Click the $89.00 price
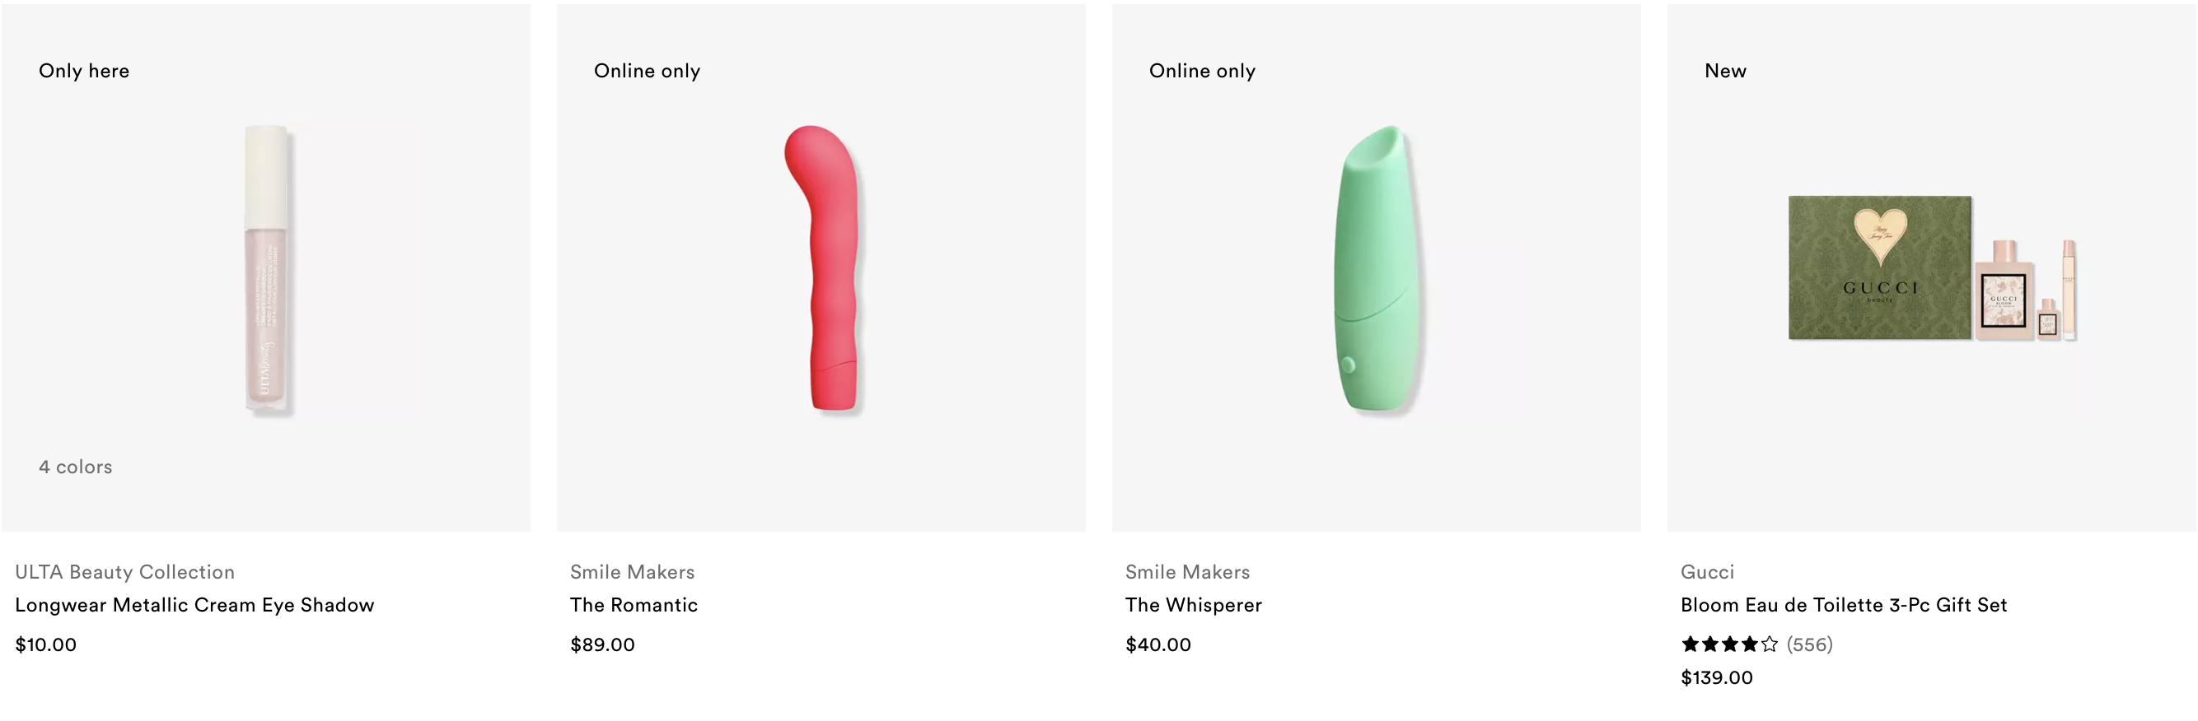This screenshot has height=721, width=2198. coord(602,645)
